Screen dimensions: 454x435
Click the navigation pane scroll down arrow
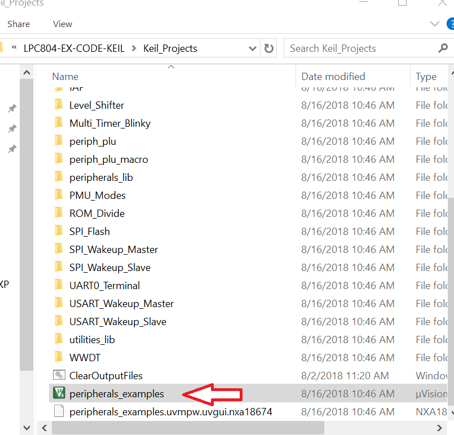[27, 428]
